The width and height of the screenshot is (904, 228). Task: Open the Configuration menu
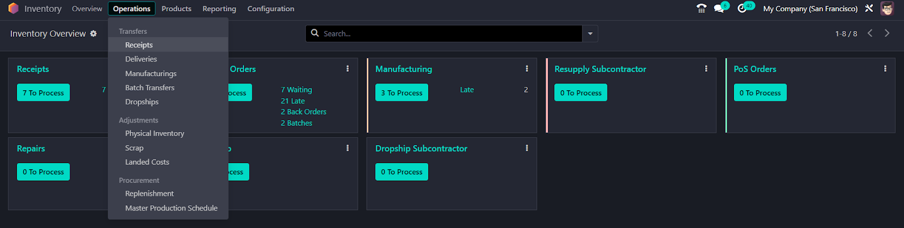tap(271, 8)
